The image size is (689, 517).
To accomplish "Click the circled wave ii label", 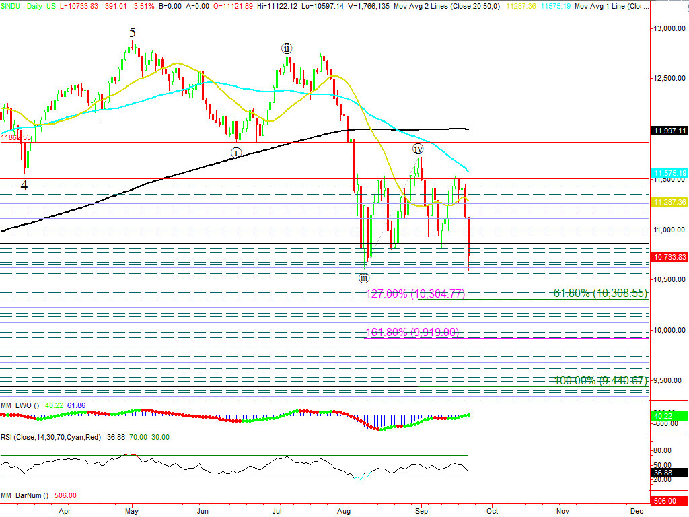I will pyautogui.click(x=287, y=48).
